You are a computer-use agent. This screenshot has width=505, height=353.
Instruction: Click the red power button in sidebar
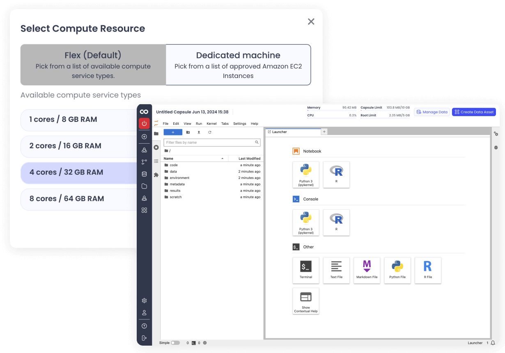tap(144, 123)
